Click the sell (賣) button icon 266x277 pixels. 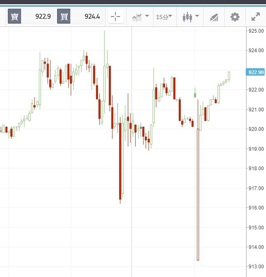pos(14,17)
